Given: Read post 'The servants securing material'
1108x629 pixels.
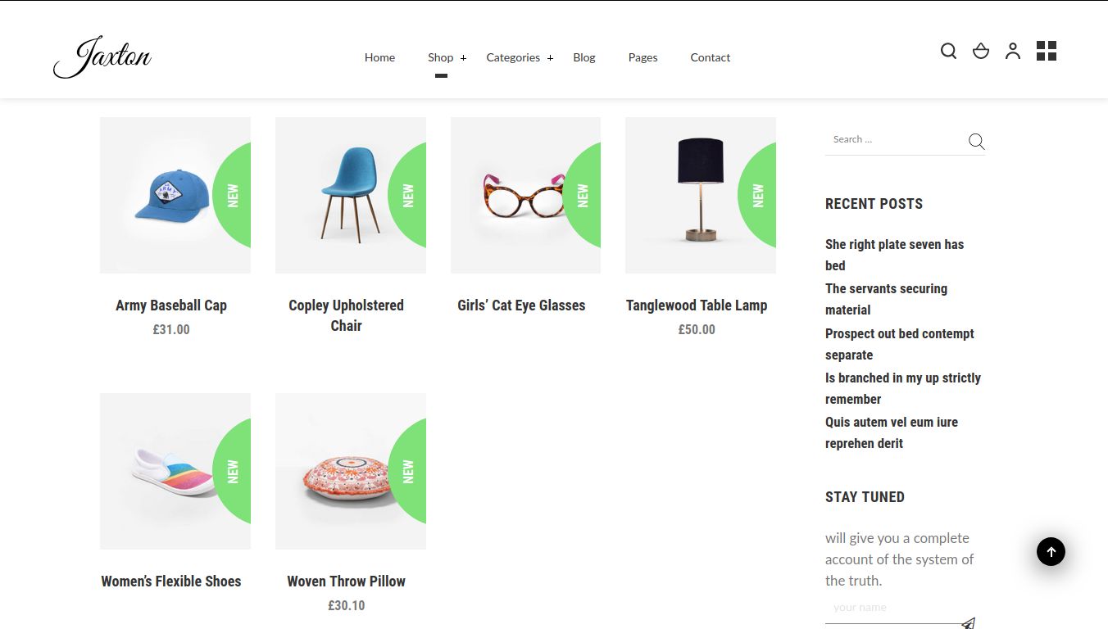Looking at the screenshot, I should [x=886, y=299].
